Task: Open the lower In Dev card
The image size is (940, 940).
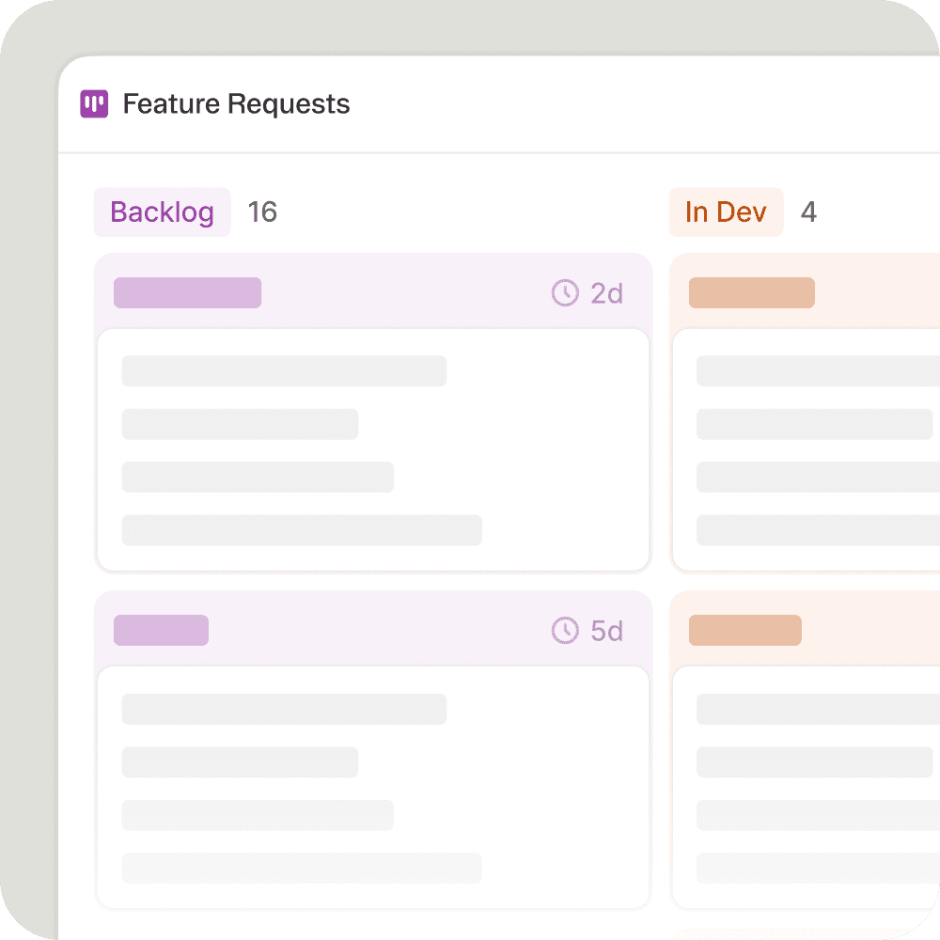Action: pos(807,788)
